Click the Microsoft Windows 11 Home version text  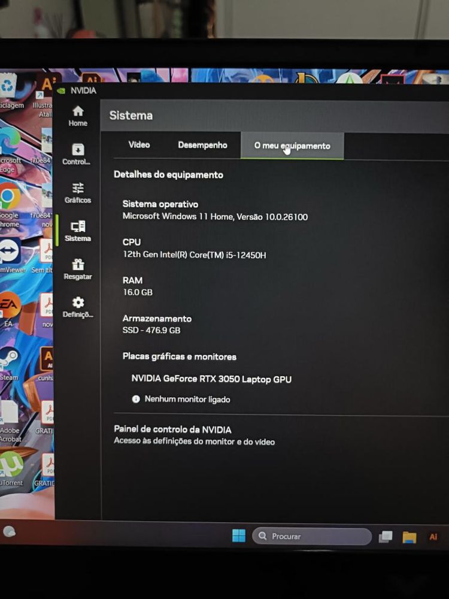215,217
